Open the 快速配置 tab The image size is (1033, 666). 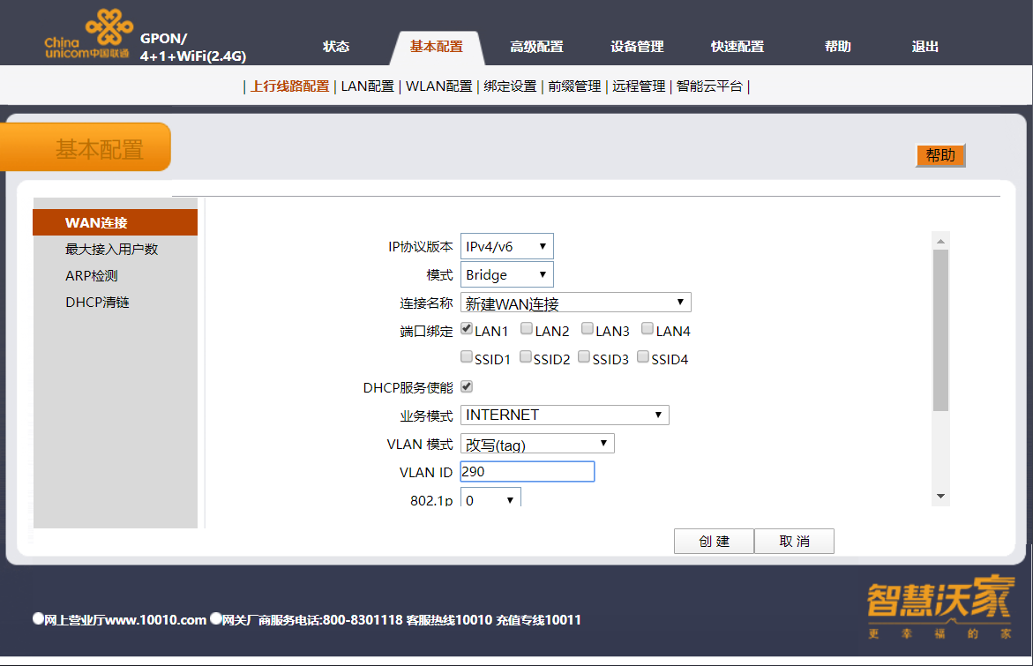(x=737, y=47)
